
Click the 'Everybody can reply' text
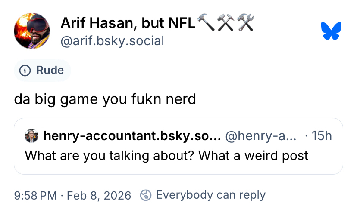point(210,195)
